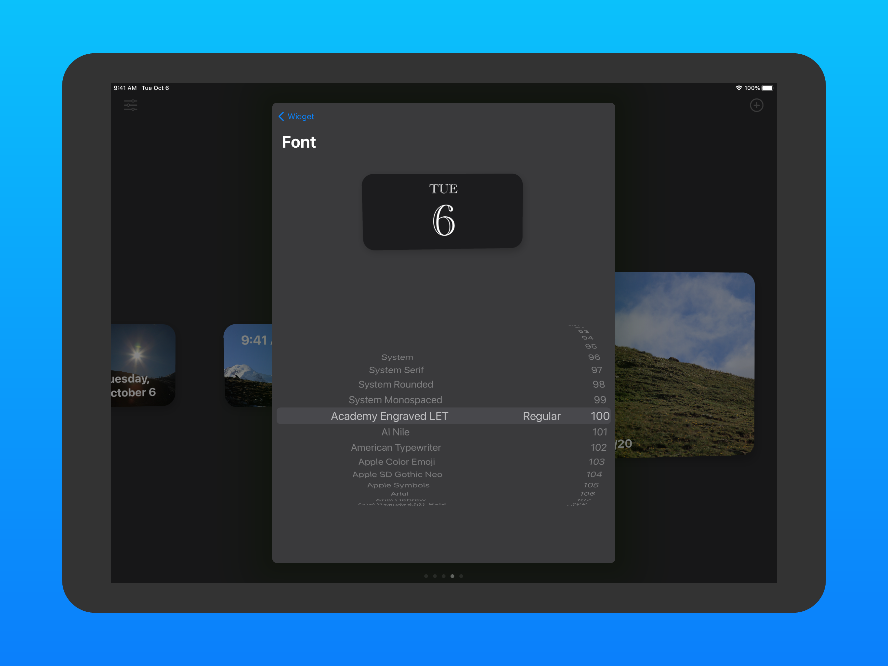The height and width of the screenshot is (666, 888).
Task: Tap the TUE 6 widget preview
Action: point(442,212)
